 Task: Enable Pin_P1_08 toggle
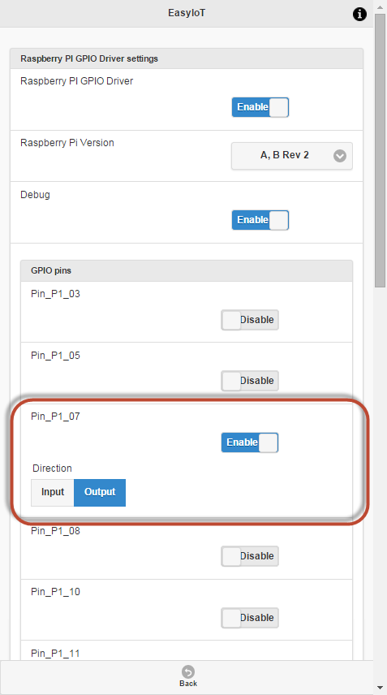(250, 556)
